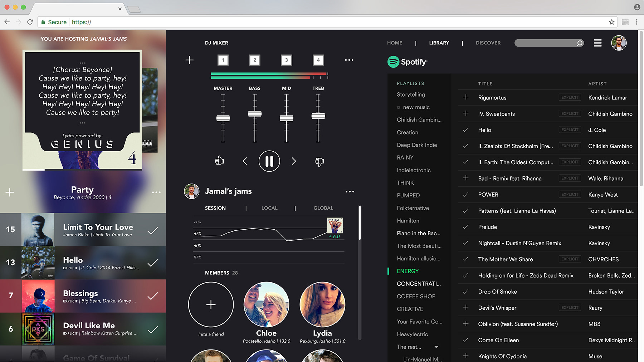Add Devil's Whisper to the queue
The image size is (644, 362).
[466, 308]
